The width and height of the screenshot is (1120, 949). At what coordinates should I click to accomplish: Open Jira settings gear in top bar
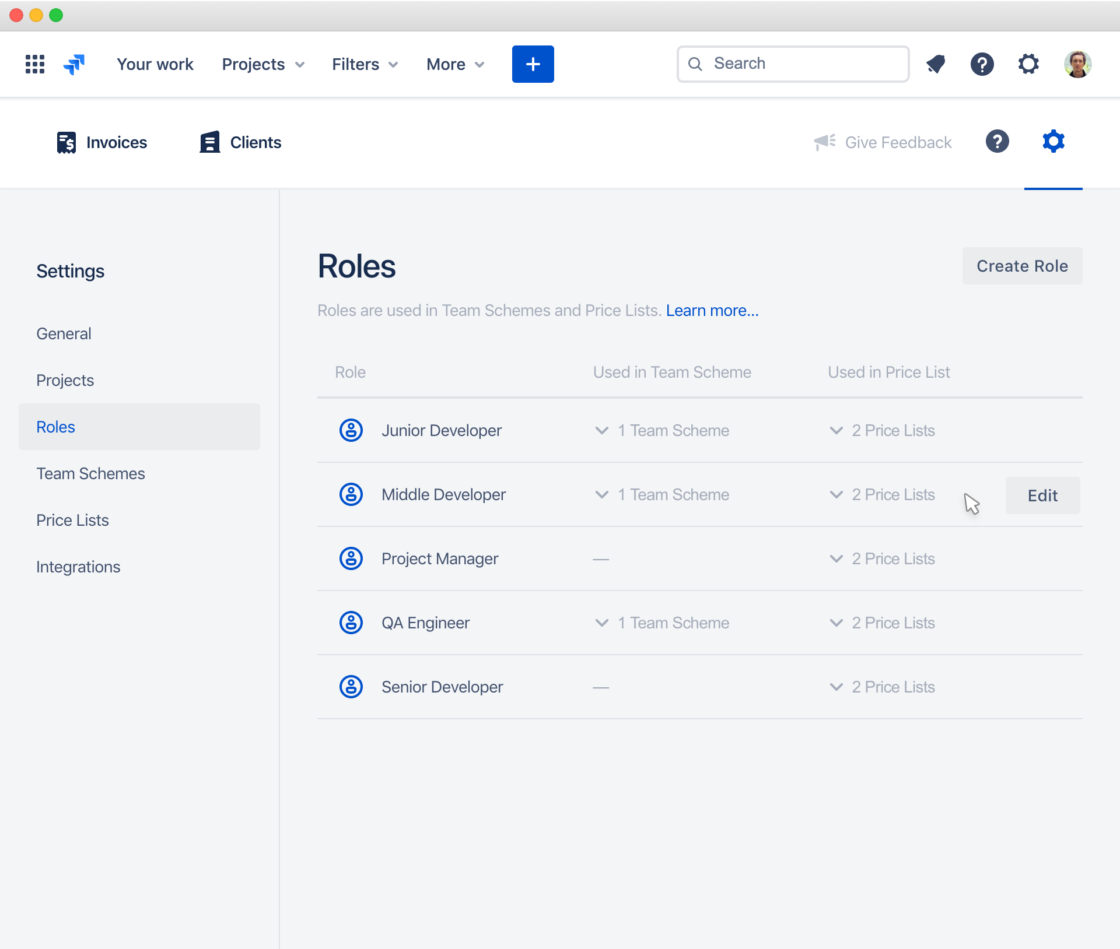[1028, 64]
